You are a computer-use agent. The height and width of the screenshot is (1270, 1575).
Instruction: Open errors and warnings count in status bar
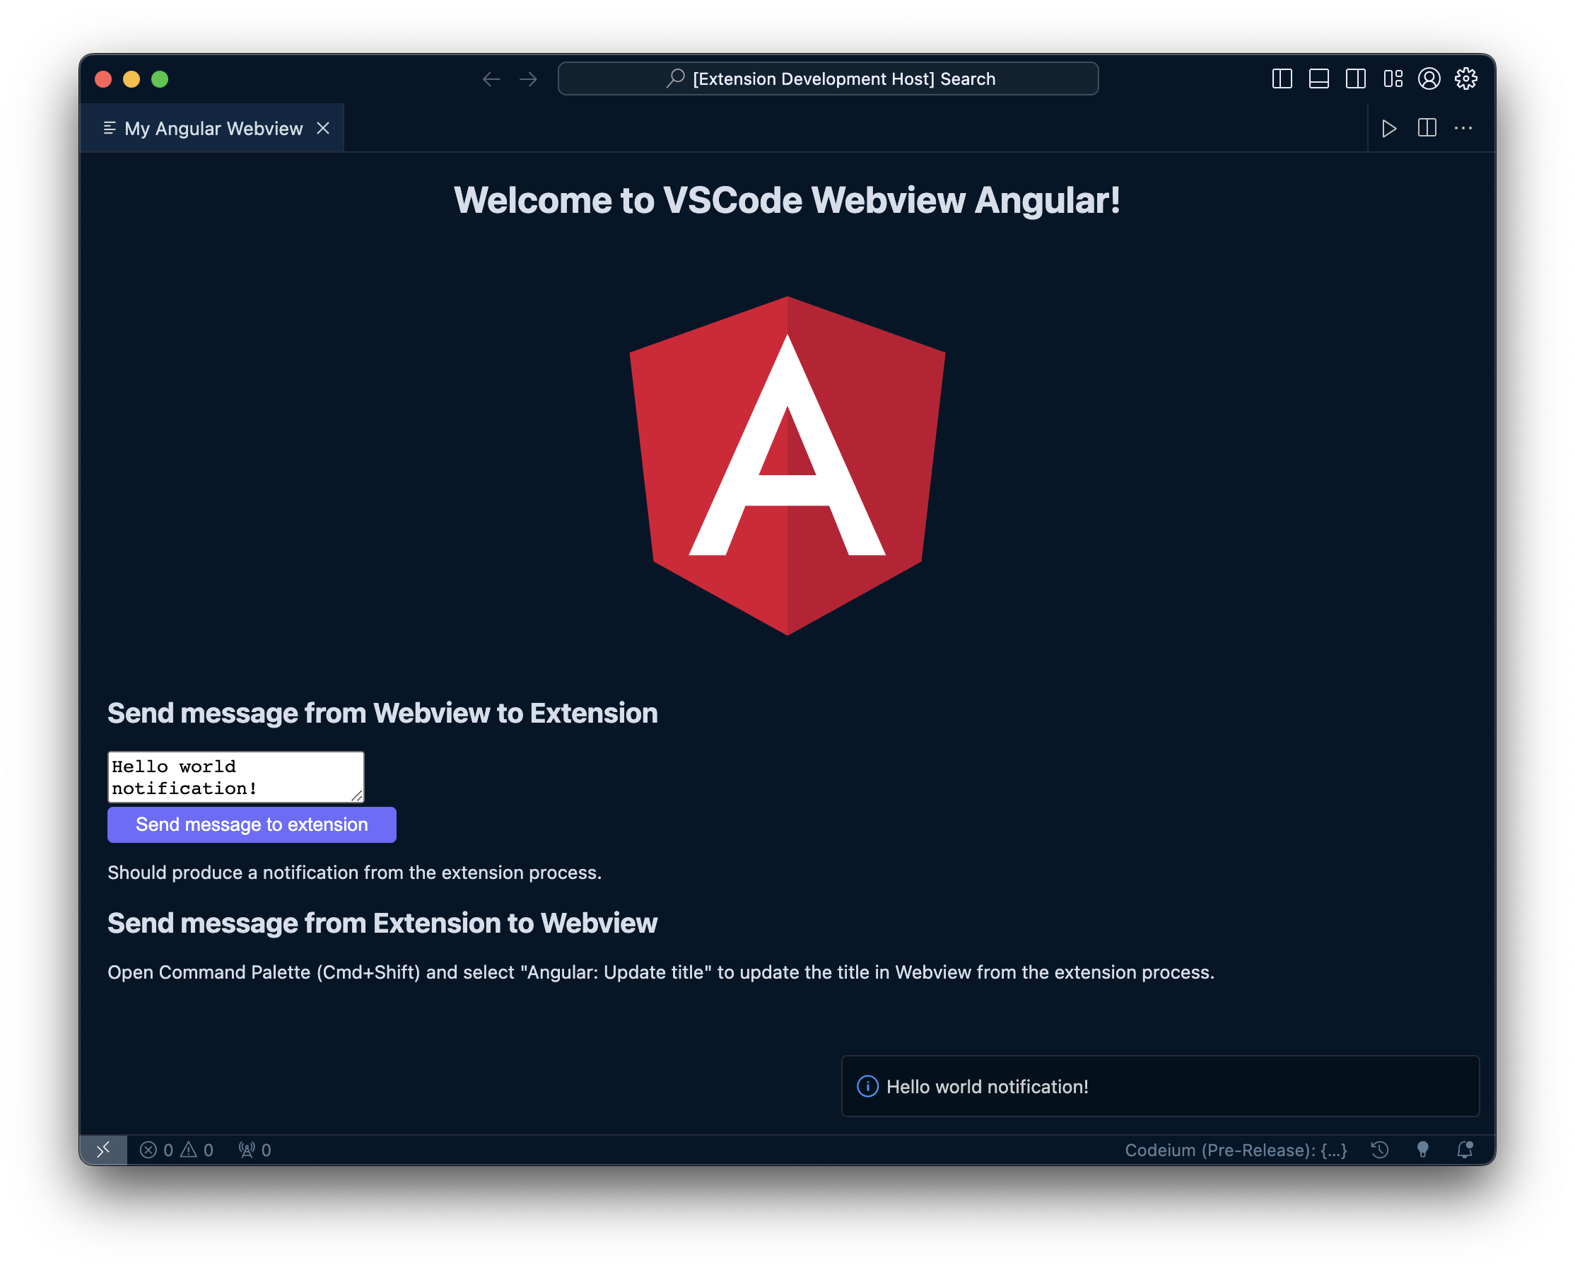(x=176, y=1150)
